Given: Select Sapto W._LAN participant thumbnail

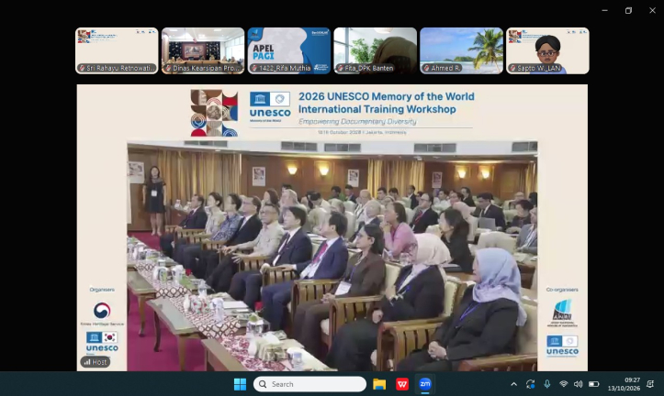Looking at the screenshot, I should click(547, 50).
